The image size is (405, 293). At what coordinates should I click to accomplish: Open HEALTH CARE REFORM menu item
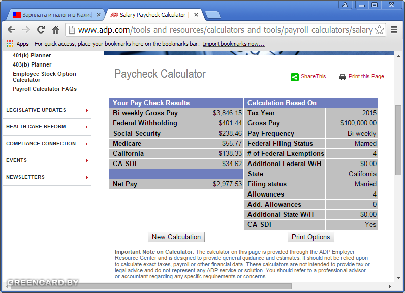point(36,127)
